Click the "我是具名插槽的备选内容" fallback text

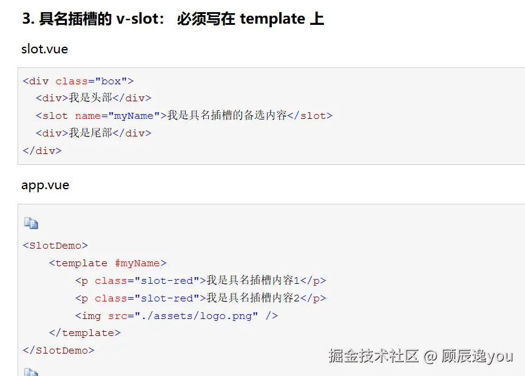pyautogui.click(x=227, y=115)
